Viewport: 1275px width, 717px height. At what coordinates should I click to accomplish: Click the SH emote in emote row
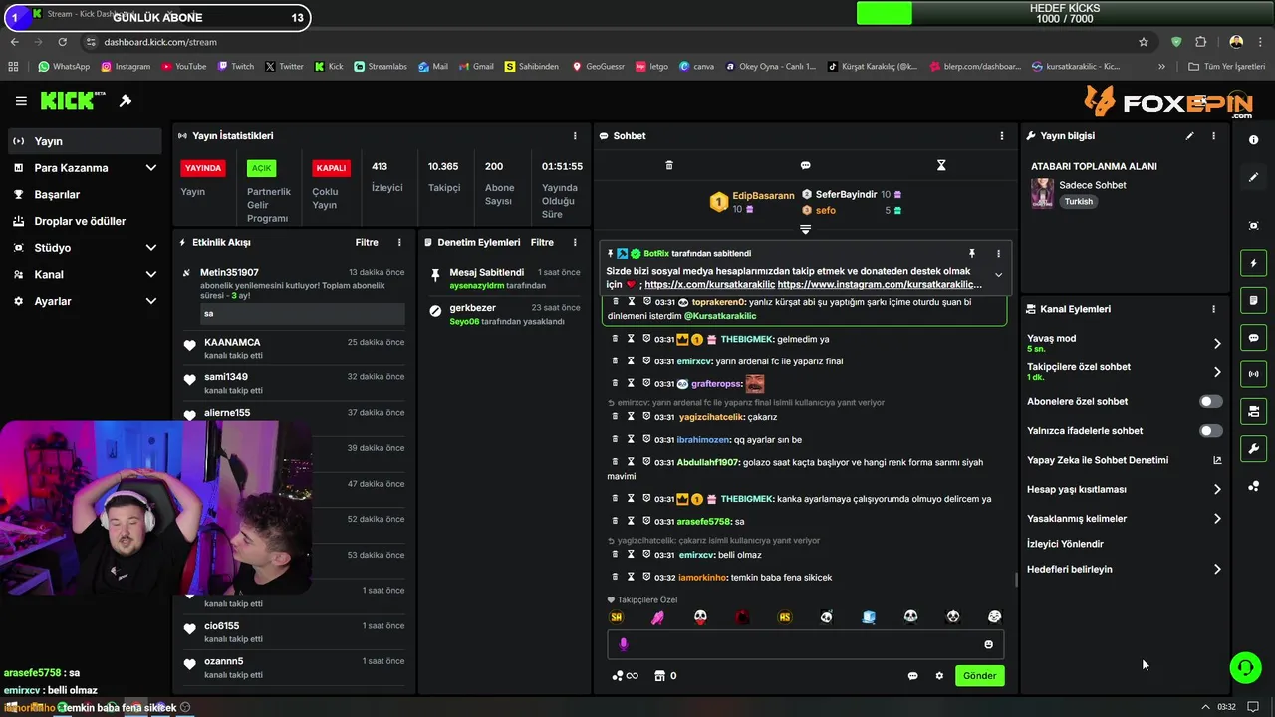click(616, 617)
